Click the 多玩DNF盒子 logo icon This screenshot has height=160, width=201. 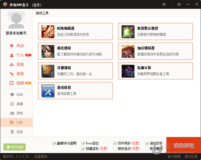click(5, 4)
